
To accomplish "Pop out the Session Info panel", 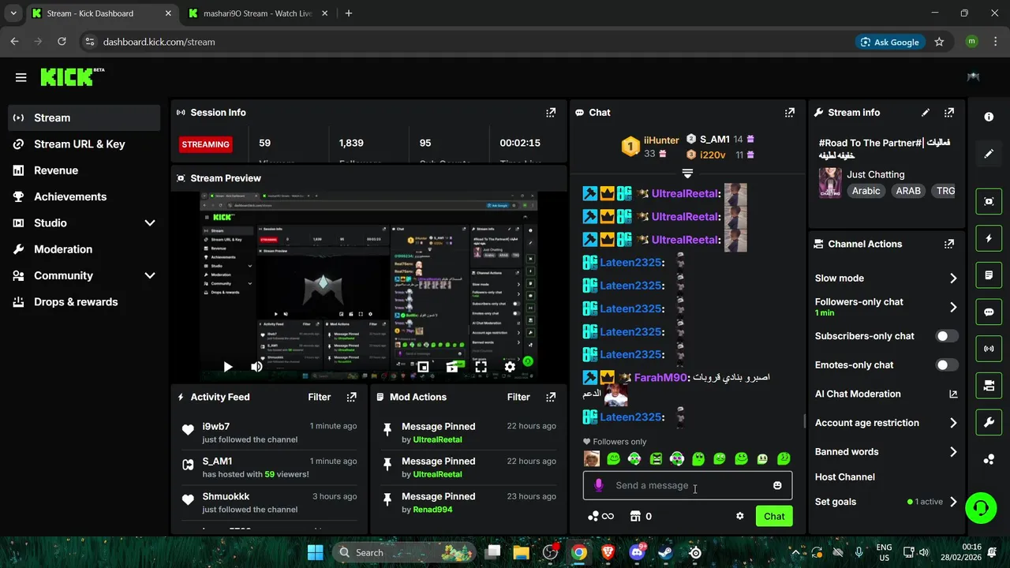I will [551, 113].
